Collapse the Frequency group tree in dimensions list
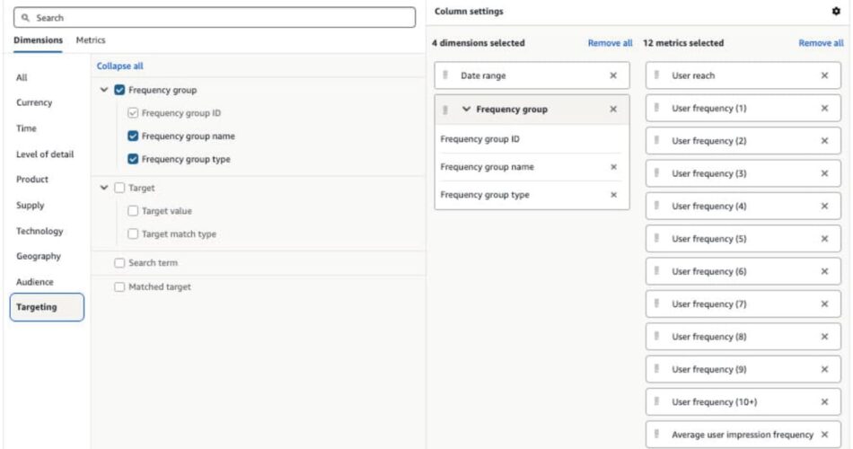Image resolution: width=853 pixels, height=449 pixels. coord(104,90)
